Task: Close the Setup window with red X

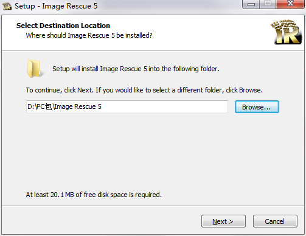Action: coord(290,4)
